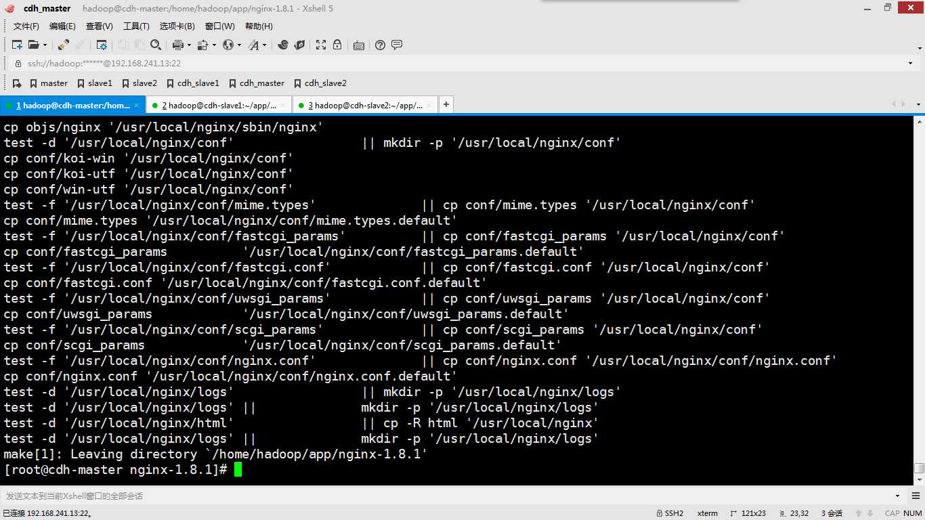Image resolution: width=925 pixels, height=520 pixels.
Task: Switch to tab 3 hadoop@cdh-slave2
Action: point(365,105)
